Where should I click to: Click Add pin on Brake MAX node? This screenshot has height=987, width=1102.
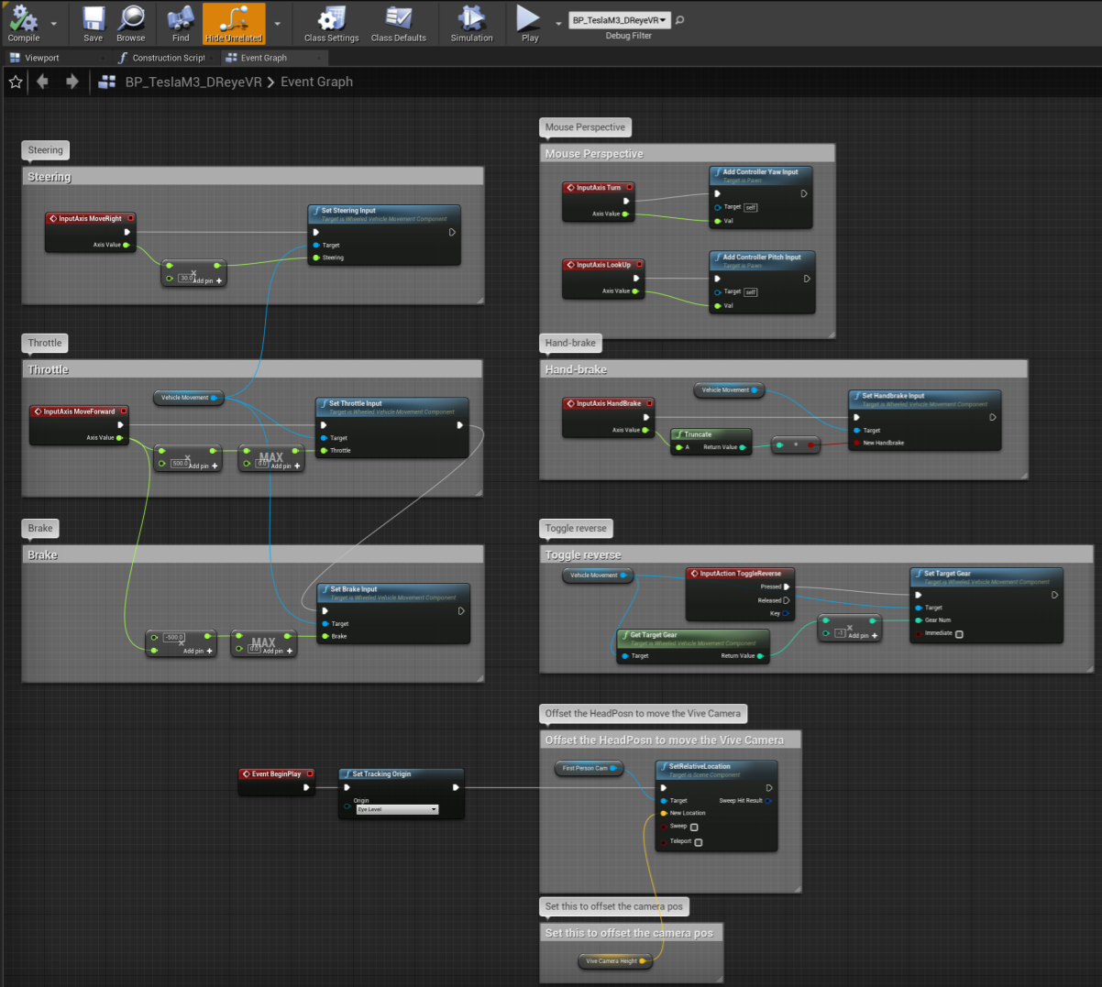278,652
